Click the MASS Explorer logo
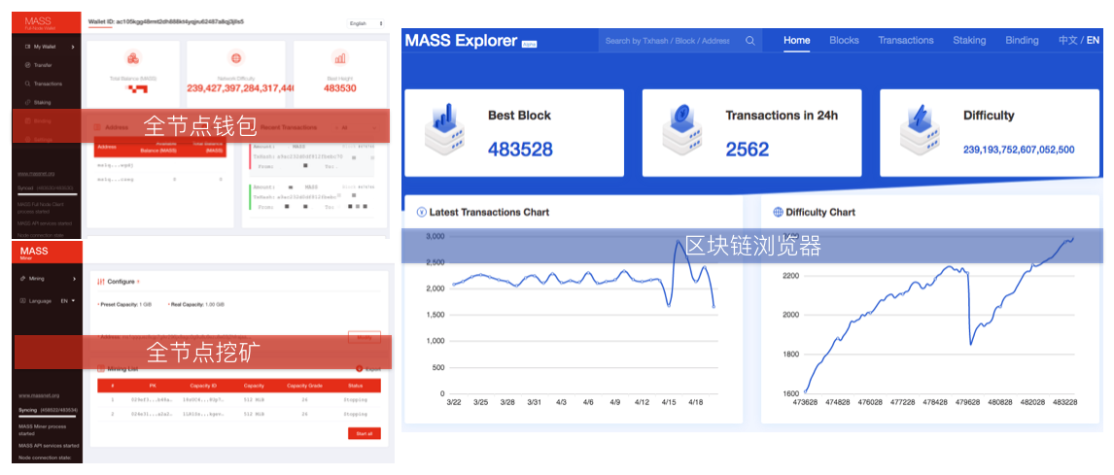1114x475 pixels. pos(461,41)
